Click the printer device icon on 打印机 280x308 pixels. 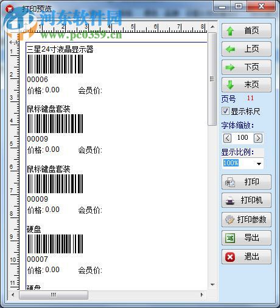tap(230, 200)
